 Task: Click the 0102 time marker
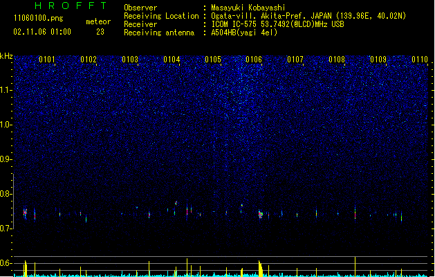click(89, 60)
